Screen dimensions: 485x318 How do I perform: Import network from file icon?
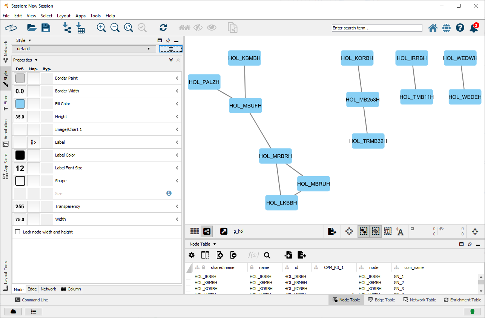(x=67, y=28)
